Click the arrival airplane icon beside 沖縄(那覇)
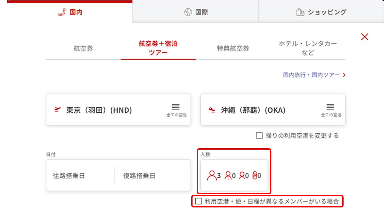391x213 pixels. 212,110
